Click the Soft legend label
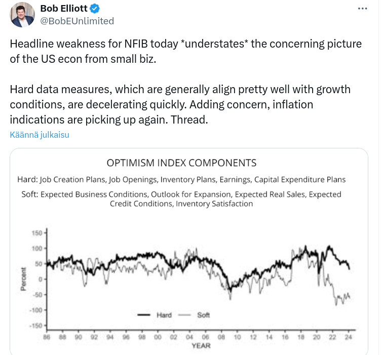Viewport: 381px width, 355px height. [203, 315]
